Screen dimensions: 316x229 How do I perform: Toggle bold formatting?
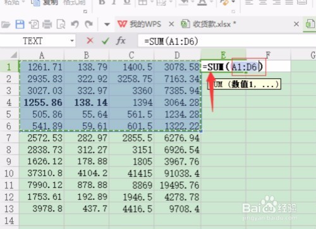(x=102, y=2)
